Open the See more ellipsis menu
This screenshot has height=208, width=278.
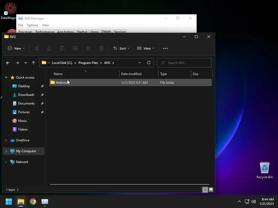click(165, 48)
